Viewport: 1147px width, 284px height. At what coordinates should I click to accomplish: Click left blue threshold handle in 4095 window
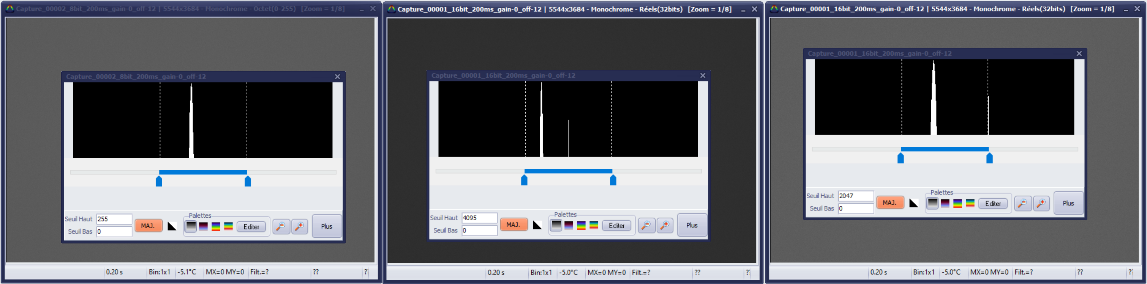tap(524, 180)
